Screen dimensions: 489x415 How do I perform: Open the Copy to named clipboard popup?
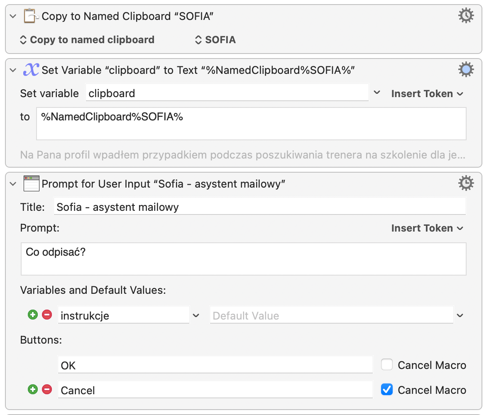(87, 40)
